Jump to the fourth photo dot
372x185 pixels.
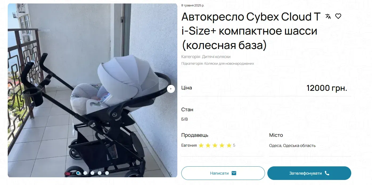[100, 173]
